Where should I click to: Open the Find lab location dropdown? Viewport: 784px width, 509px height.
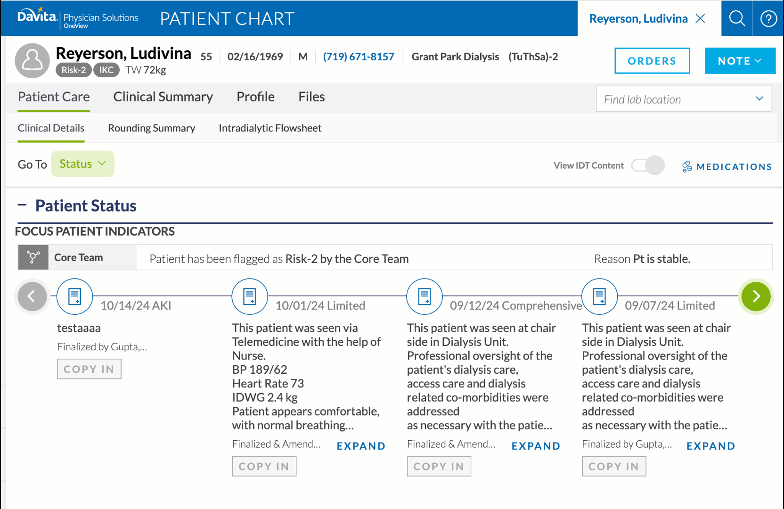(683, 99)
